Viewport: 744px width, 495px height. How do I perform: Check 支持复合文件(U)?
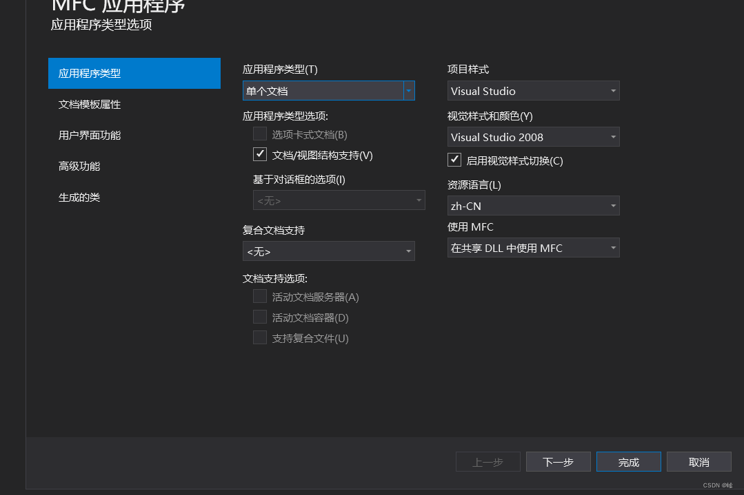tap(260, 337)
